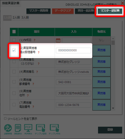The width and height of the screenshot is (125, 139).
Task: Open the calendar icon for 作成日
Action: (58, 40)
